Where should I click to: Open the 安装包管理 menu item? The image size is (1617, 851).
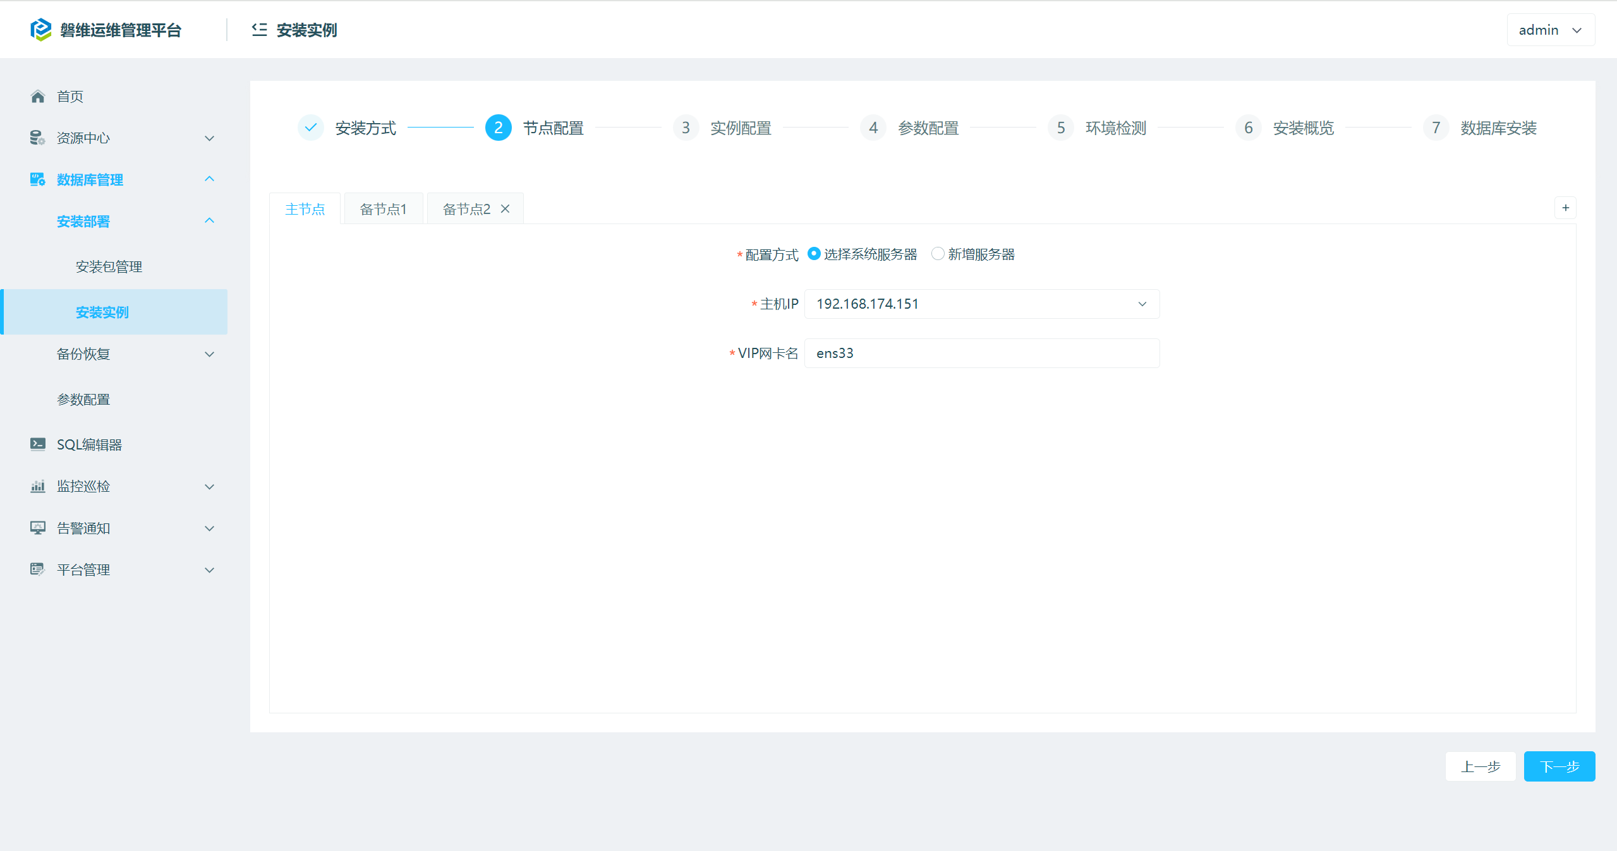(109, 266)
